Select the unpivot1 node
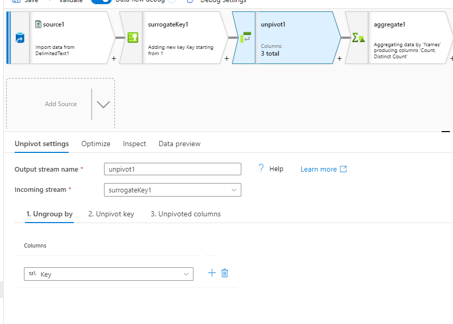 tap(287, 38)
